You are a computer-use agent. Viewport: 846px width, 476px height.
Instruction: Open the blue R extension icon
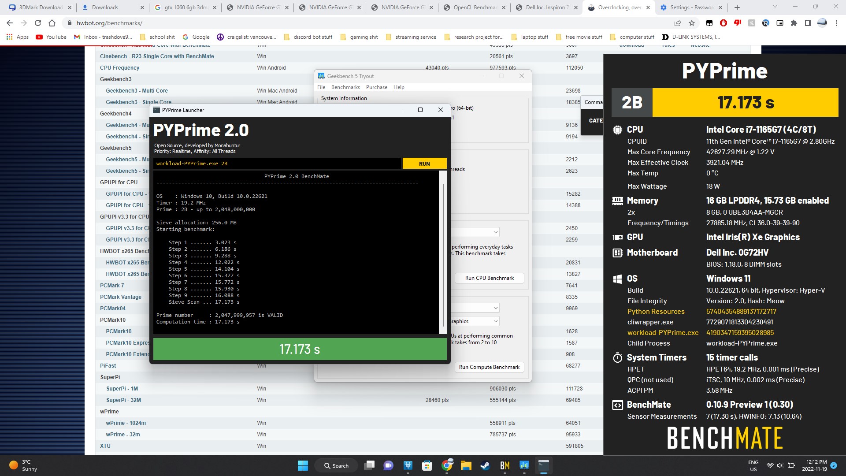tap(766, 23)
